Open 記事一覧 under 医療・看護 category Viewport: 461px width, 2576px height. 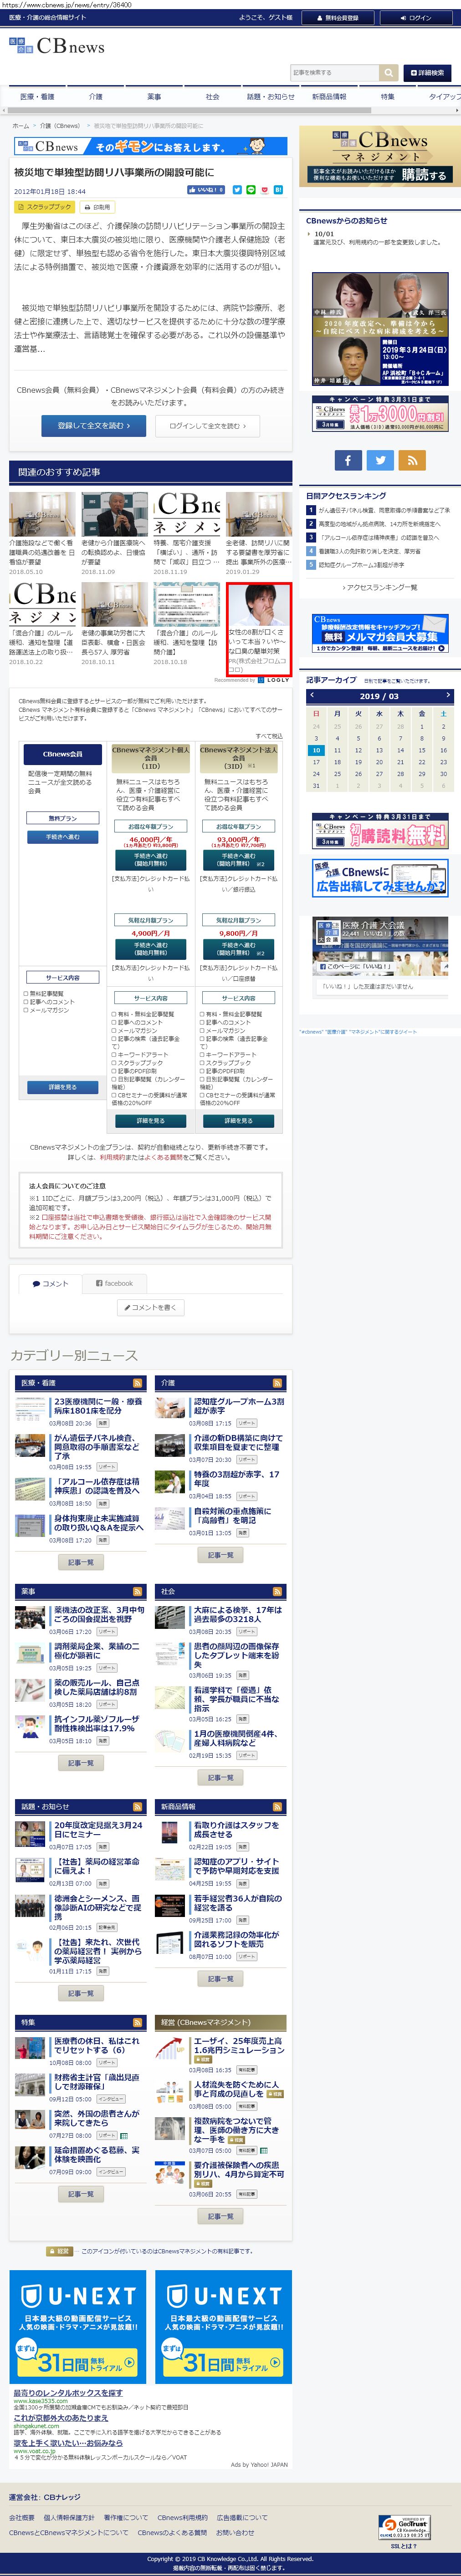pos(81,1562)
